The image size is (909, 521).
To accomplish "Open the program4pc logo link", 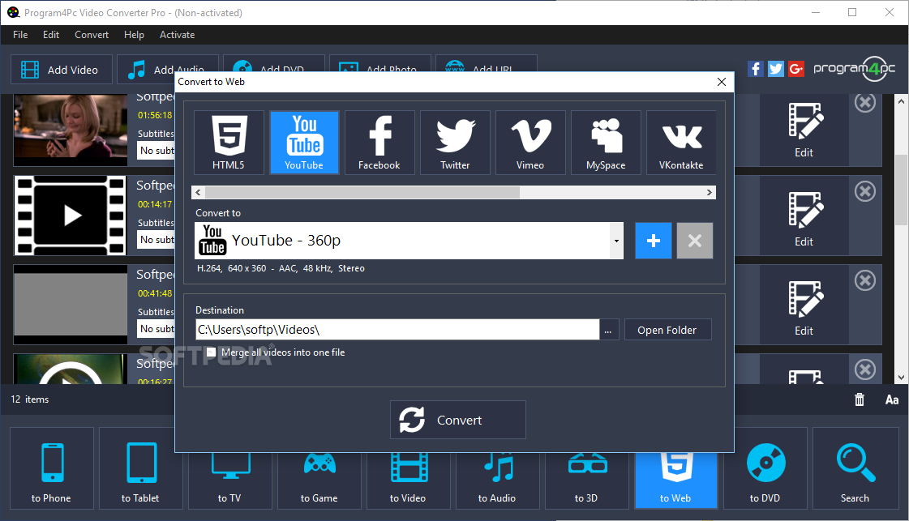I will pos(855,69).
